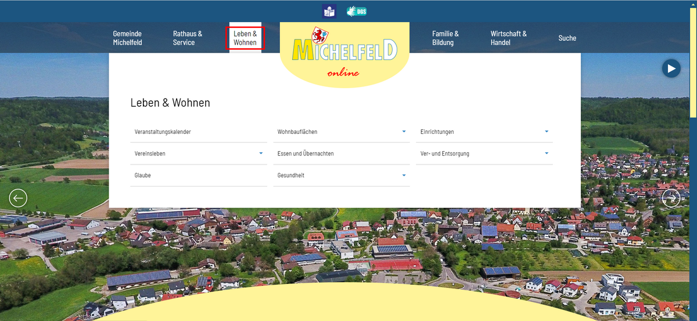Click the Michelfeld online logo
The image size is (697, 321).
click(344, 54)
